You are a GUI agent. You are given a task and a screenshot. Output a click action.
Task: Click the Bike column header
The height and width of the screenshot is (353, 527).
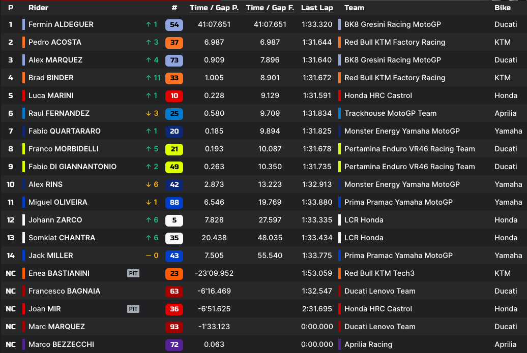tap(503, 8)
